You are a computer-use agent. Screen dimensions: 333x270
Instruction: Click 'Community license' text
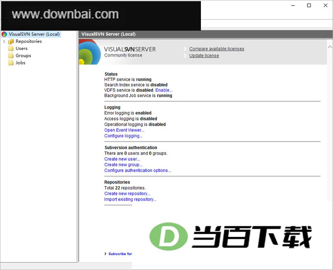click(x=123, y=55)
